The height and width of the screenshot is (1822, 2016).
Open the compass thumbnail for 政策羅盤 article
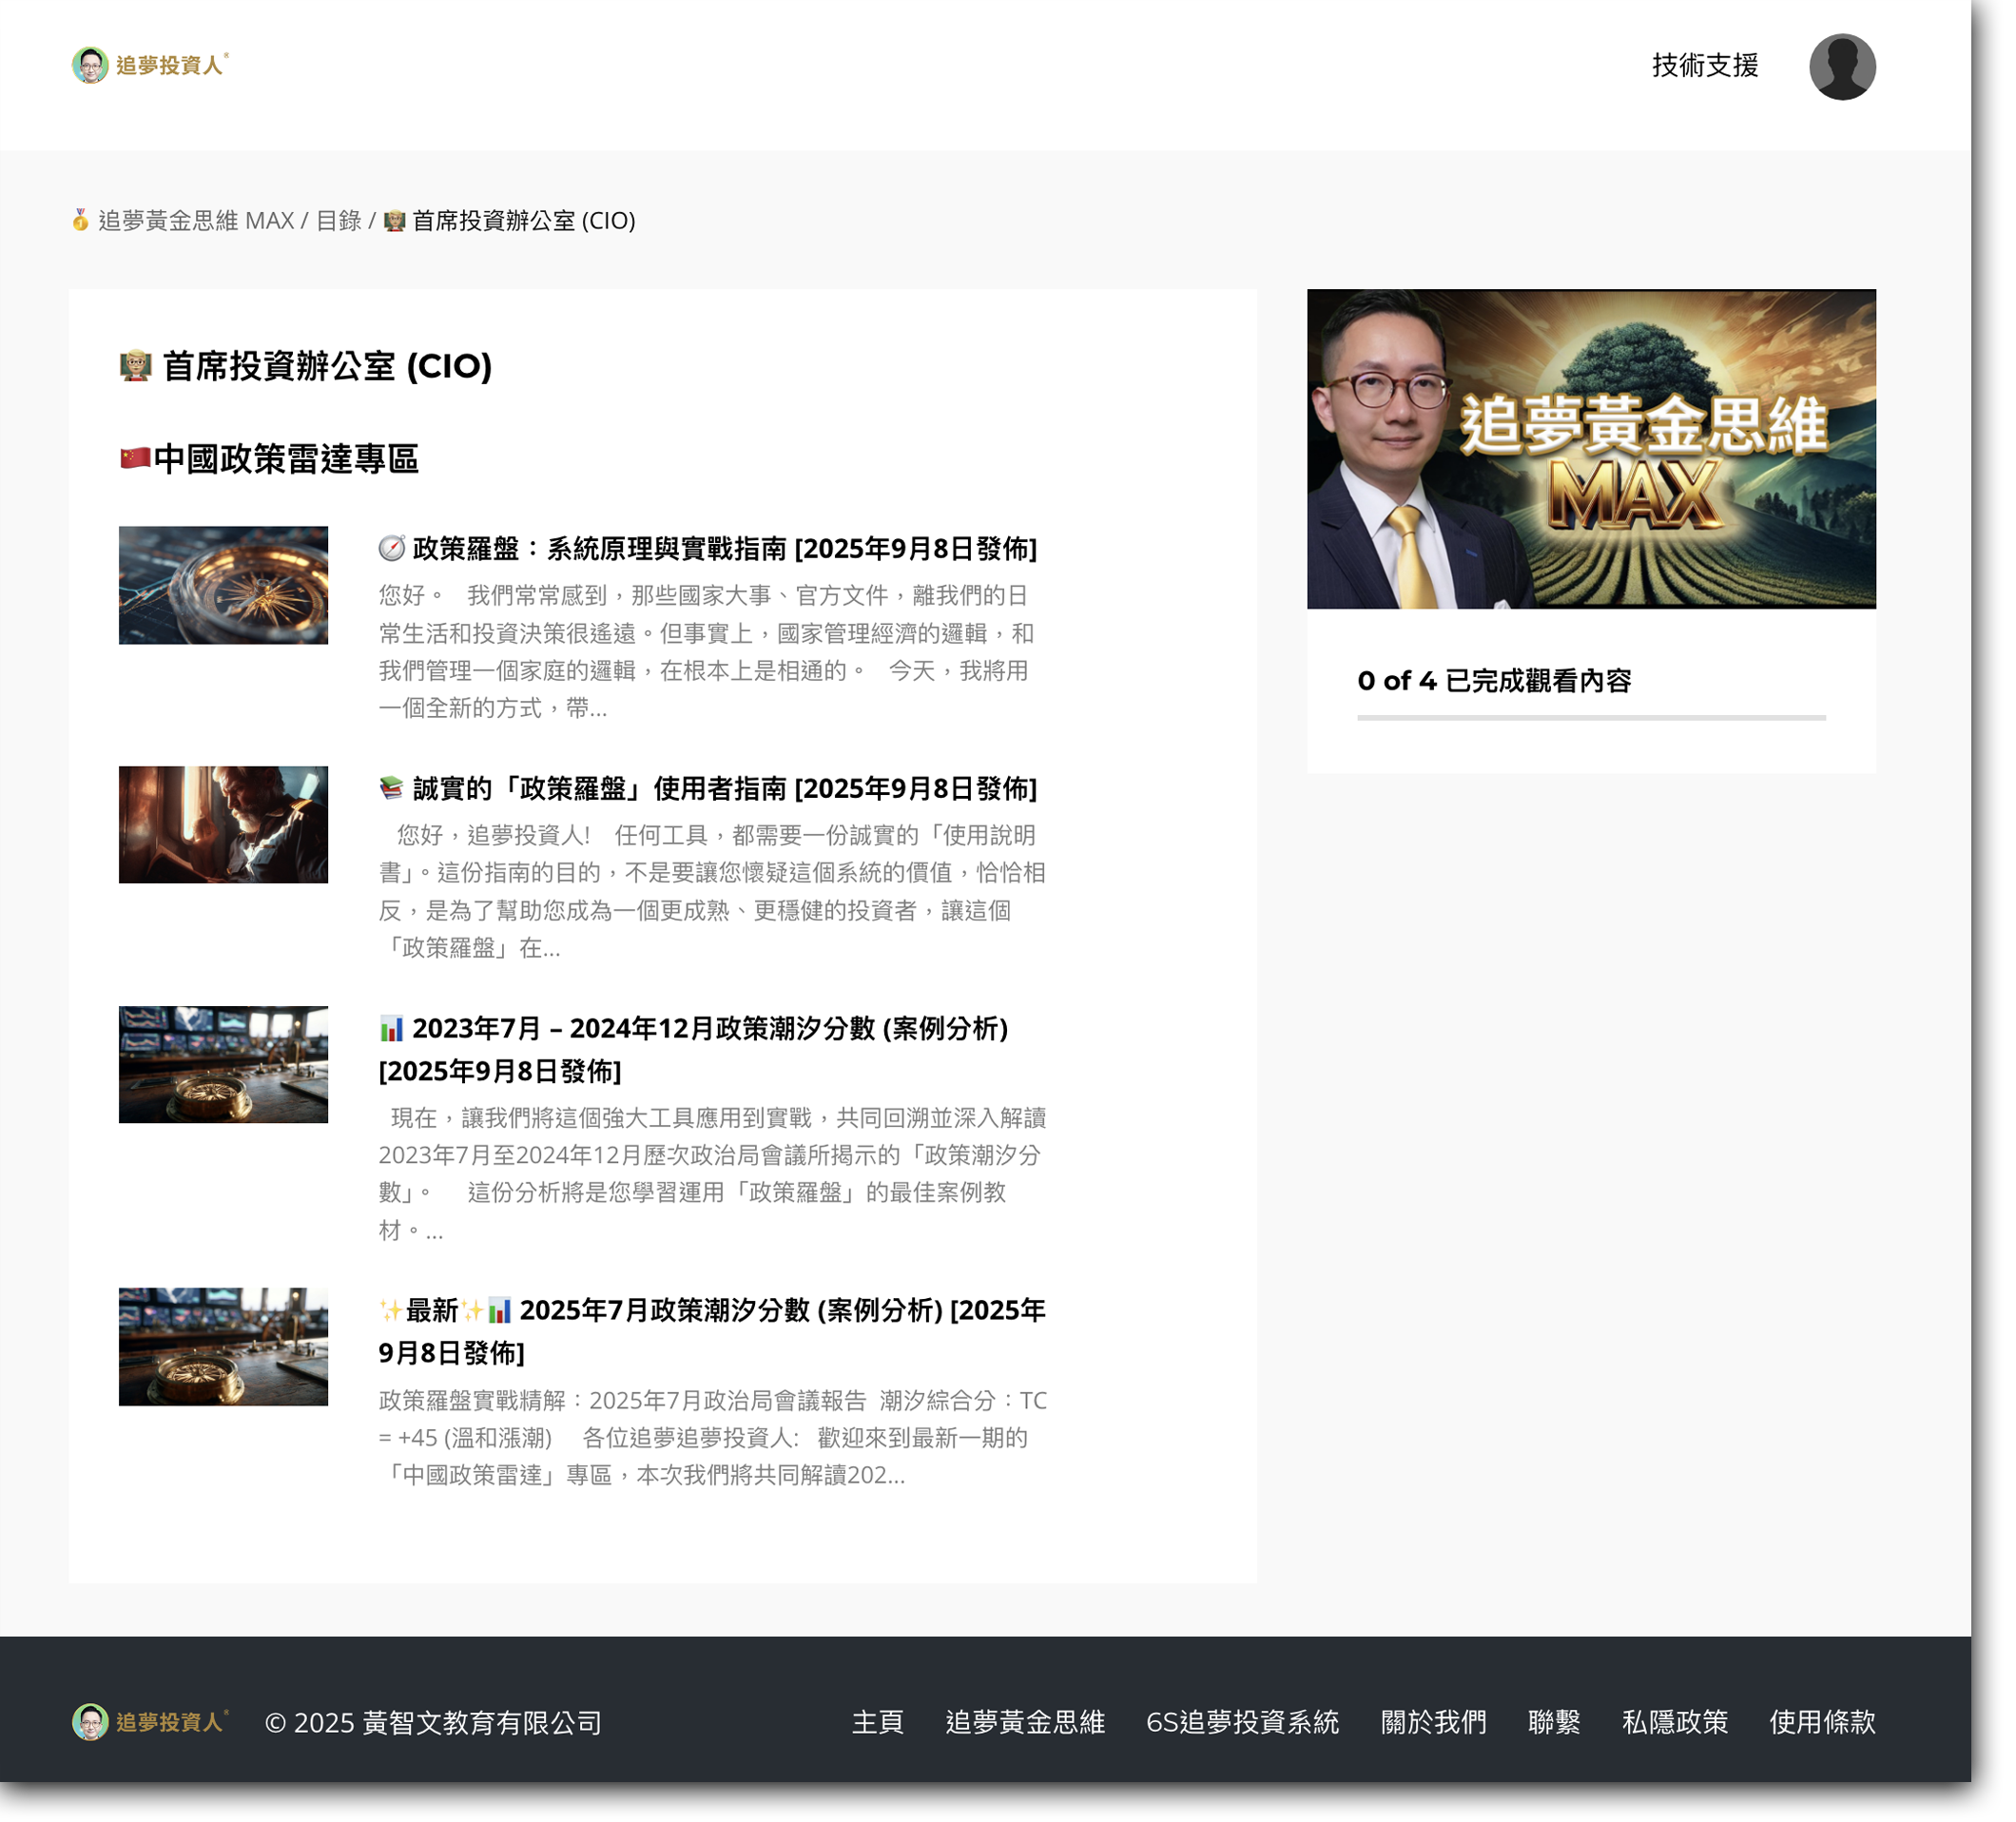pyautogui.click(x=223, y=586)
